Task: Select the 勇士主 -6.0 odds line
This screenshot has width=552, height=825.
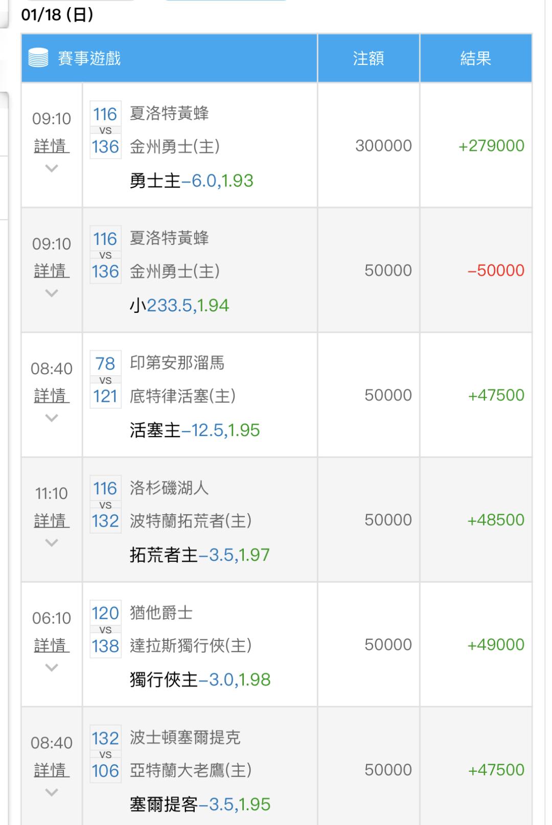Action: (191, 181)
